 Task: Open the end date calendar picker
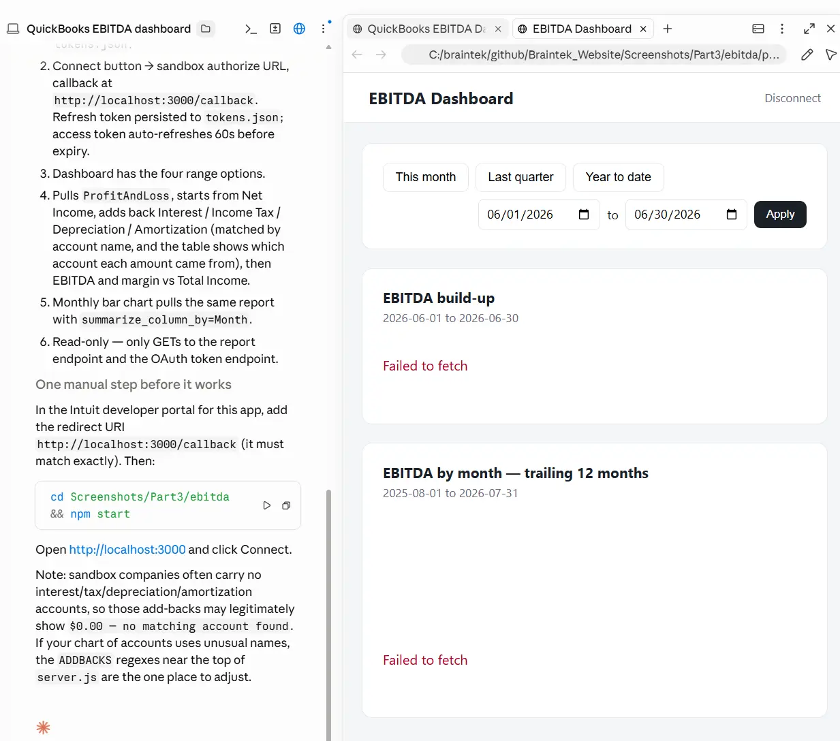(732, 215)
